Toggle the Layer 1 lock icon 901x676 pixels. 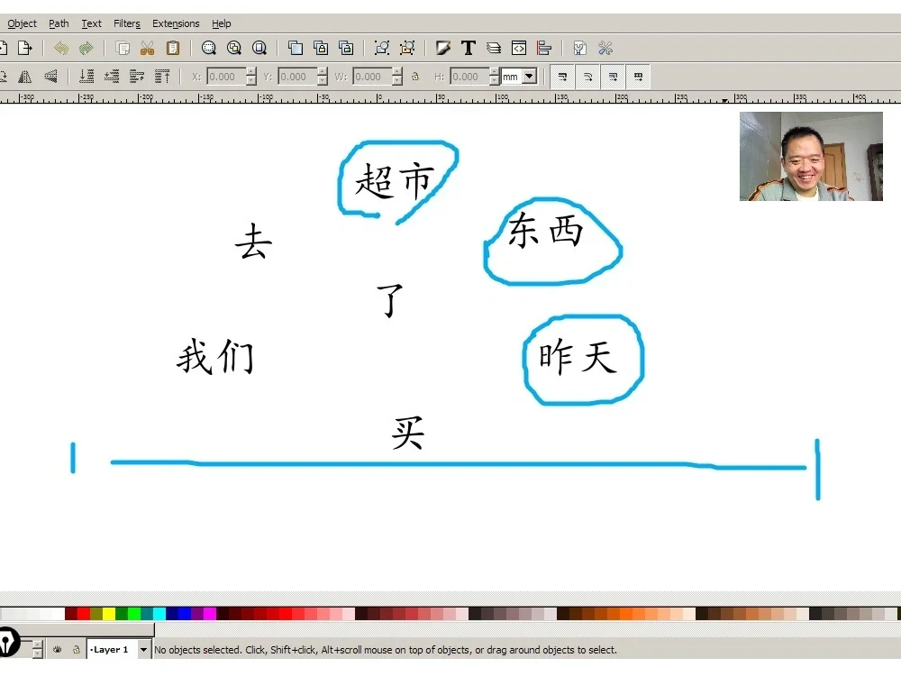[76, 650]
